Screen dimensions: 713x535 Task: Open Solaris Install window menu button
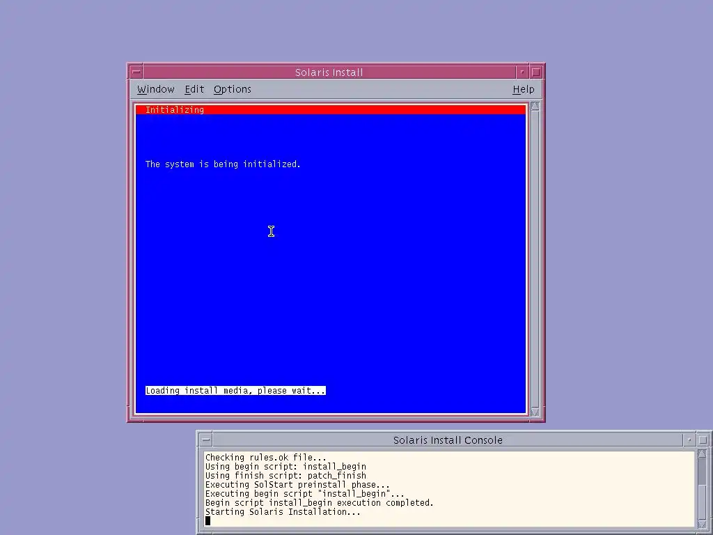pyautogui.click(x=136, y=72)
